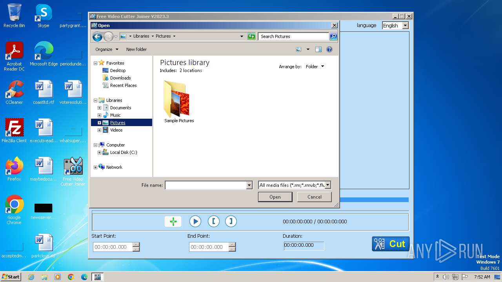
Task: Select Recent Places in Favorites
Action: pyautogui.click(x=123, y=85)
